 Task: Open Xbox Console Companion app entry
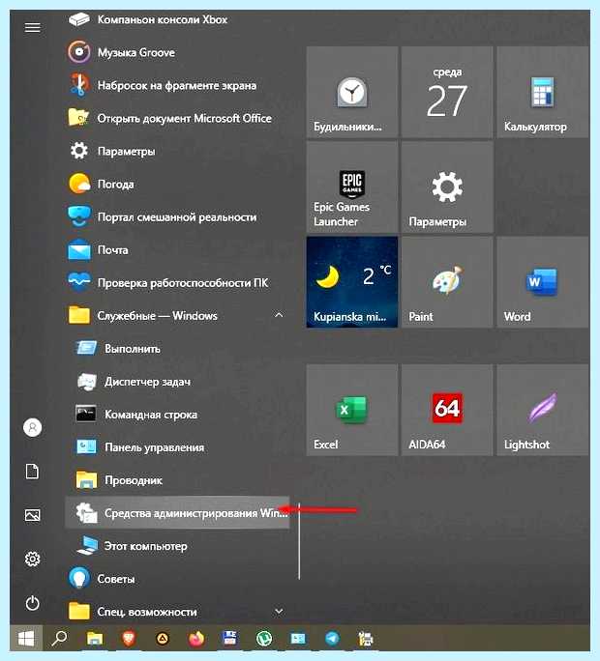click(177, 19)
